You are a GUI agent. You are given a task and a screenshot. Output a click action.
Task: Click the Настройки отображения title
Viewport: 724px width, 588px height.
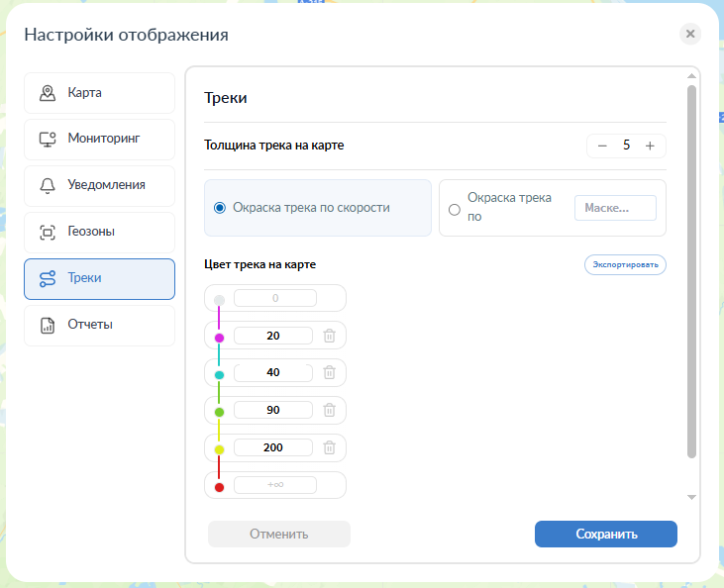click(x=126, y=35)
